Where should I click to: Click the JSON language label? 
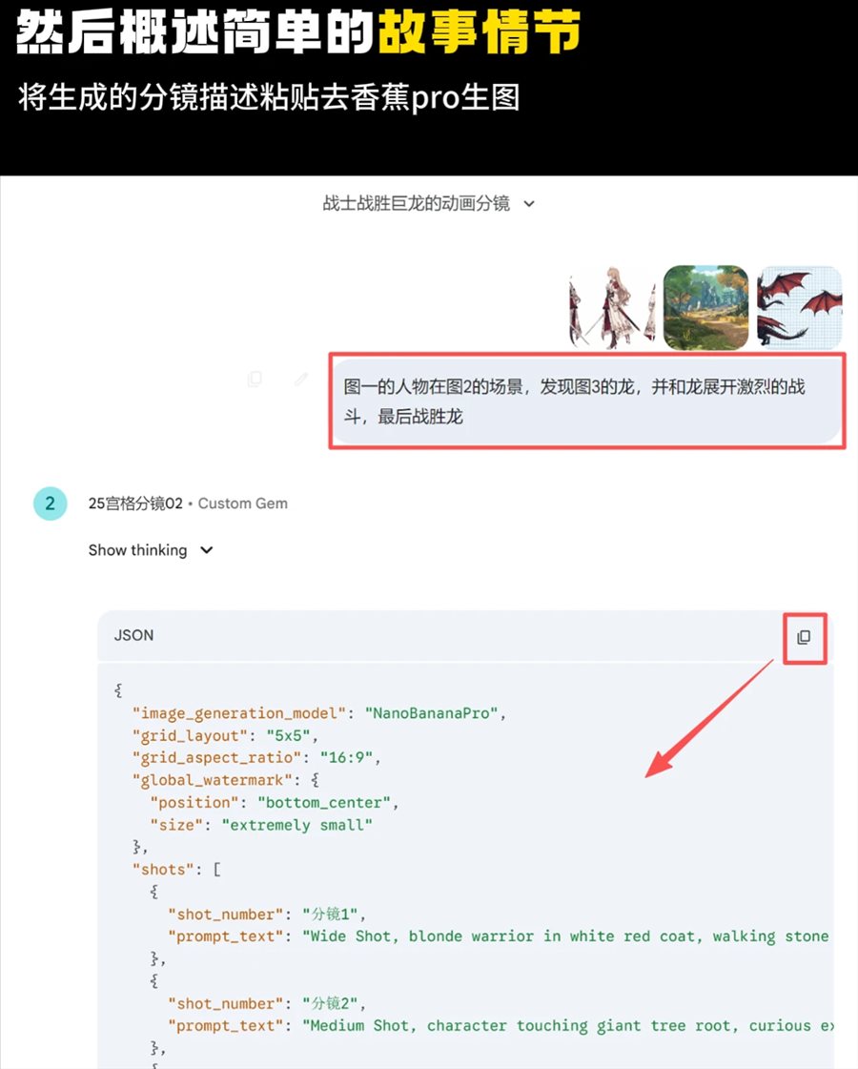133,635
